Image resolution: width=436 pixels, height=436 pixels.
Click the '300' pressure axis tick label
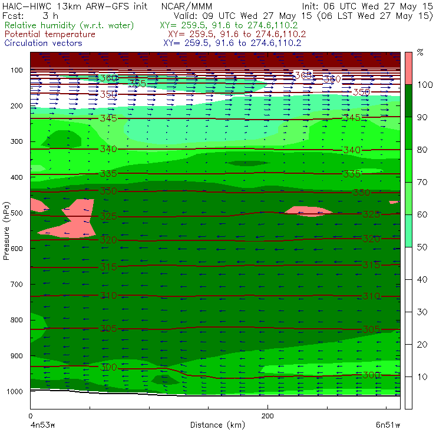tap(16, 141)
